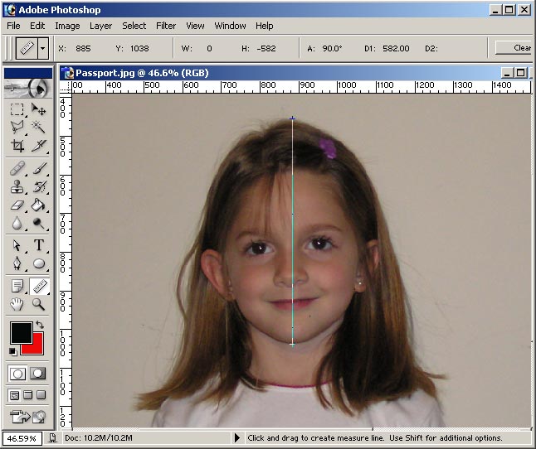536x449 pixels.
Task: Select the Measure ruler tool in toolbox
Action: pyautogui.click(x=39, y=286)
